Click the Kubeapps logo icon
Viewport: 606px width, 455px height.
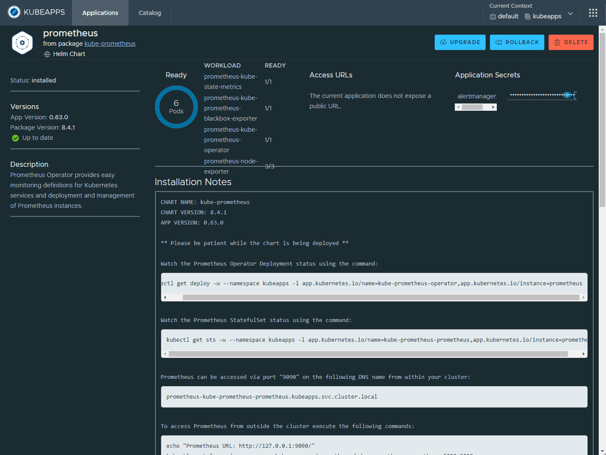click(x=14, y=12)
